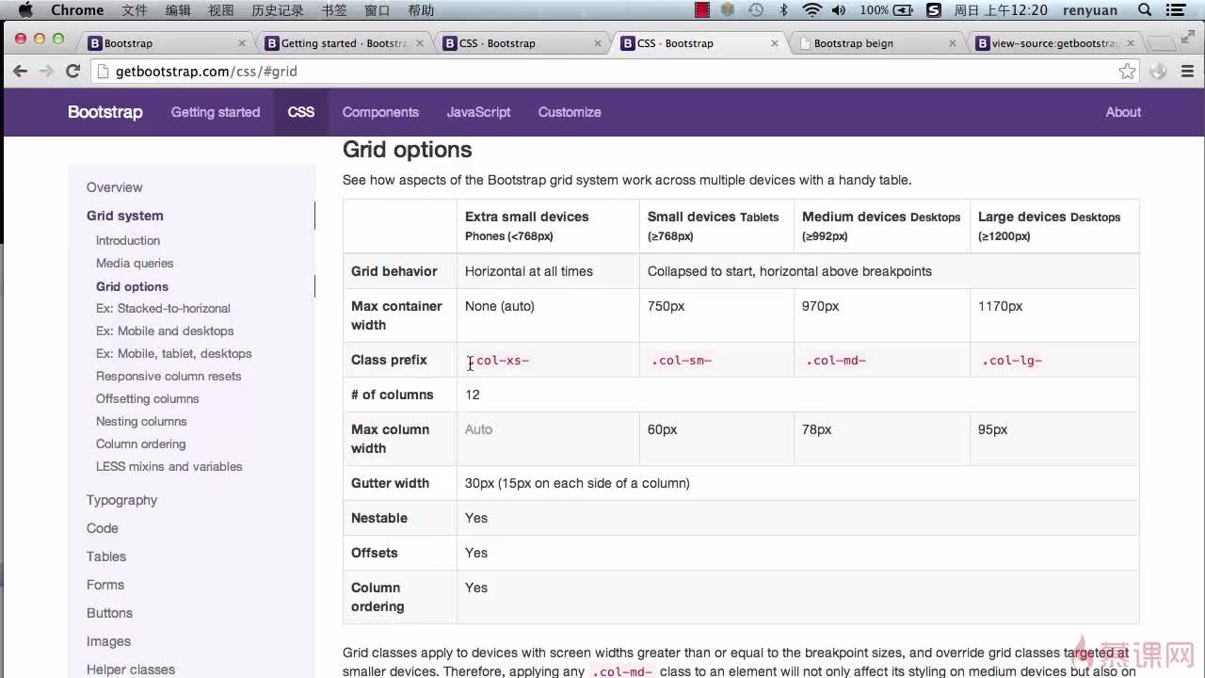This screenshot has width=1205, height=678.
Task: Open the 编辑 (Edit) menu
Action: pyautogui.click(x=178, y=10)
